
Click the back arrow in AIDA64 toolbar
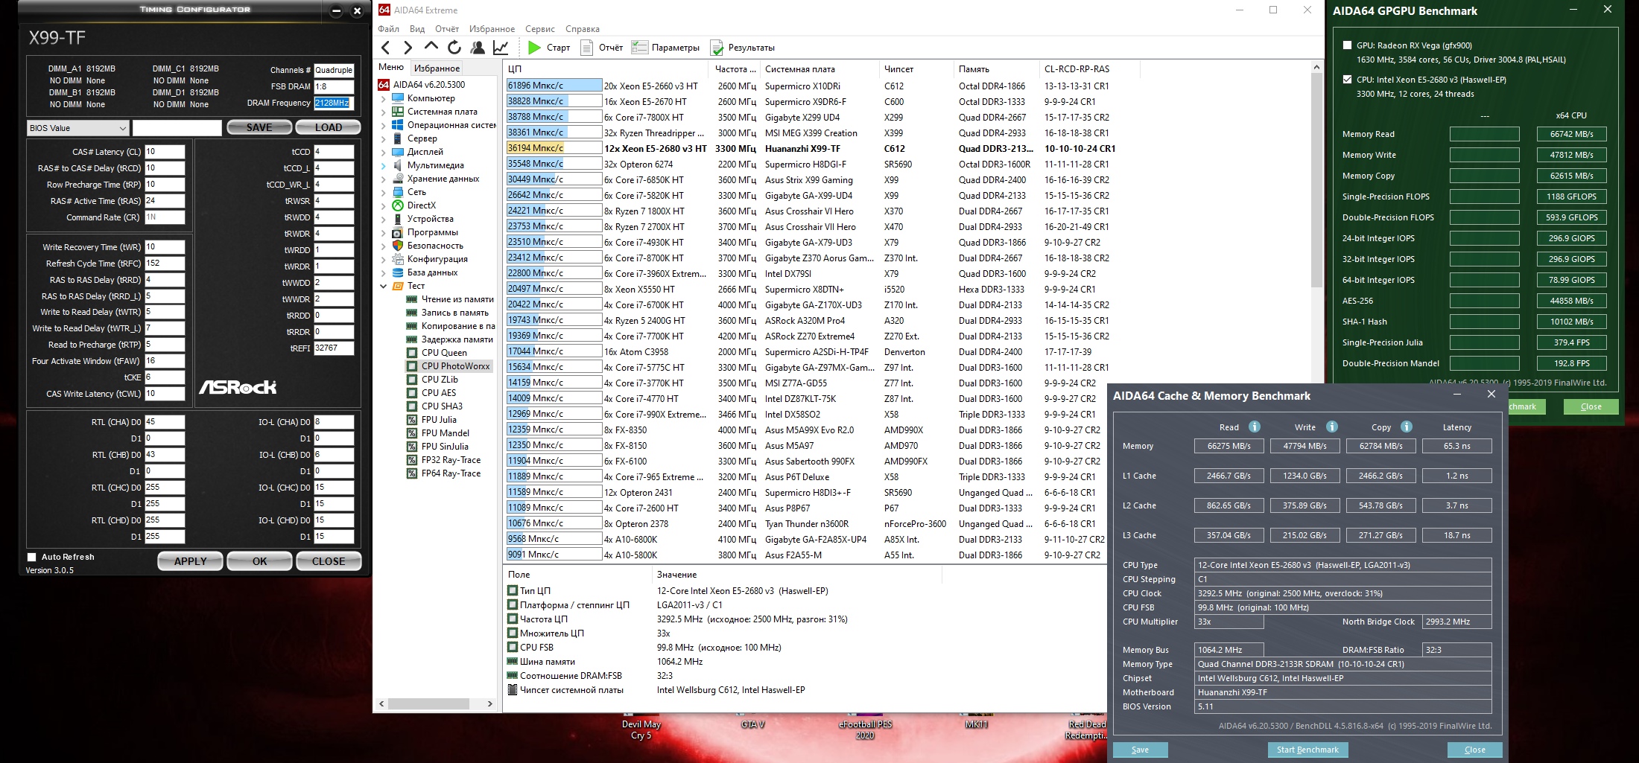386,48
